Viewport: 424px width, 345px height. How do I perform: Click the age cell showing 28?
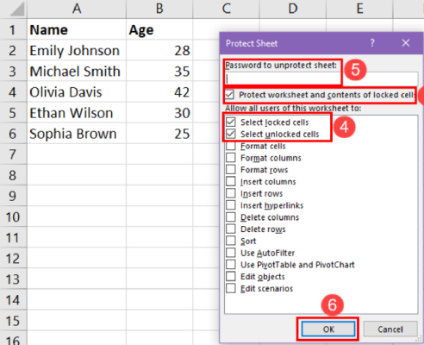pos(159,51)
